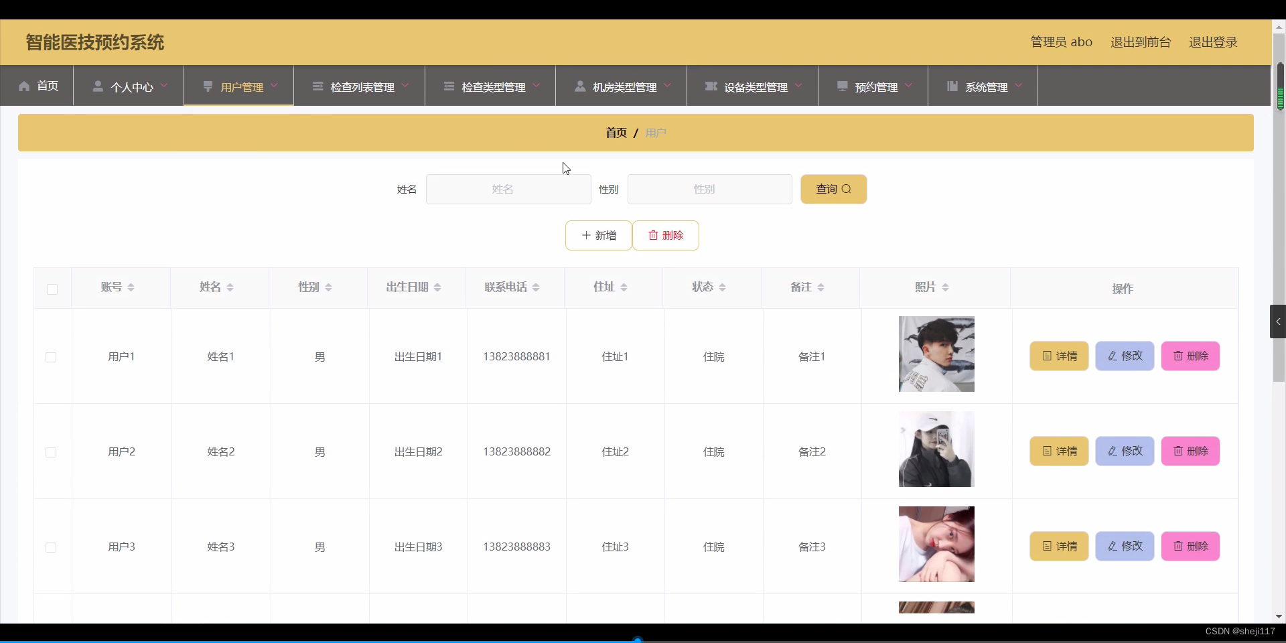Click the 检查列表管理 list icon

coord(317,86)
